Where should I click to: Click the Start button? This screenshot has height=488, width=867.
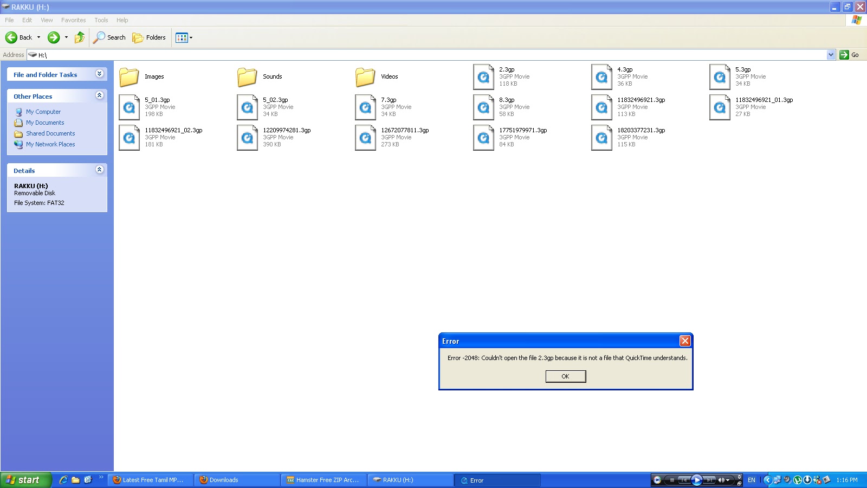(x=25, y=480)
